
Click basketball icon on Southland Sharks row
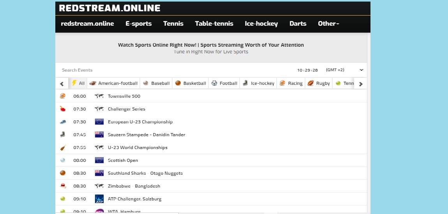(x=63, y=173)
